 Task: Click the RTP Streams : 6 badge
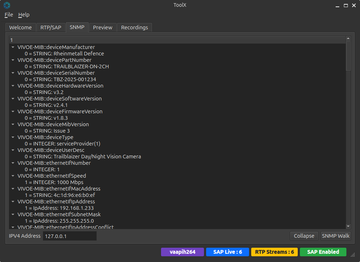[x=274, y=252]
